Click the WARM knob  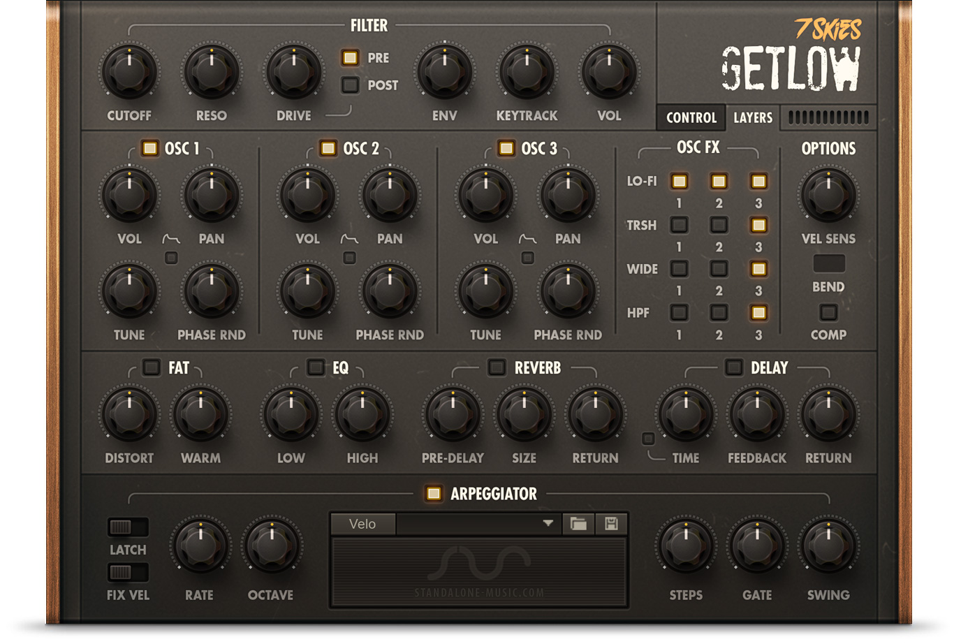pos(200,415)
